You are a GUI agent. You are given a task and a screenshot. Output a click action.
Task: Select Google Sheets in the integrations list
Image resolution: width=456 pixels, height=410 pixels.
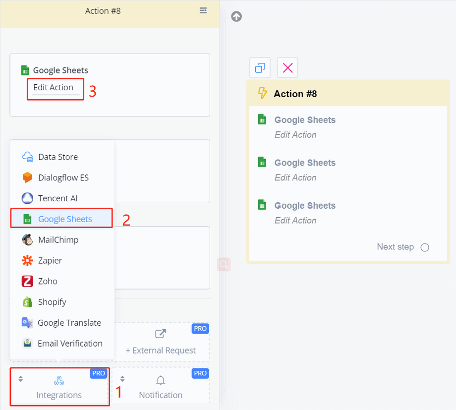point(64,219)
